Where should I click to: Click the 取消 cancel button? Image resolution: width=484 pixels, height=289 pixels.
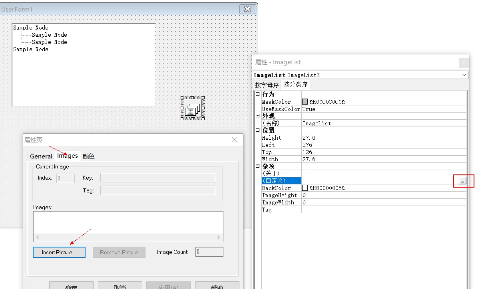[120, 286]
